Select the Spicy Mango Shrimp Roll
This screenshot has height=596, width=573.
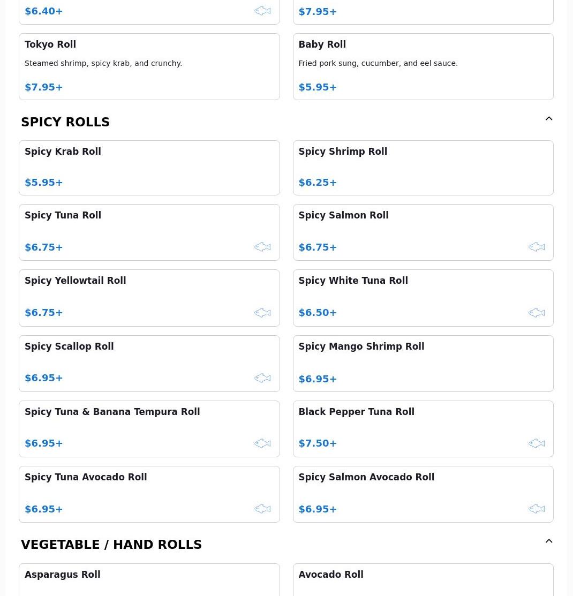423,364
